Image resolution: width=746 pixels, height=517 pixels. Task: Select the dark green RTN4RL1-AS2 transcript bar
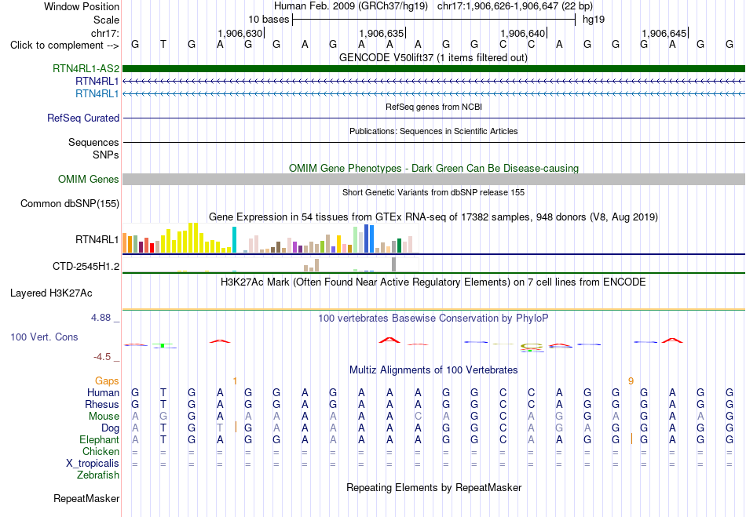(433, 68)
